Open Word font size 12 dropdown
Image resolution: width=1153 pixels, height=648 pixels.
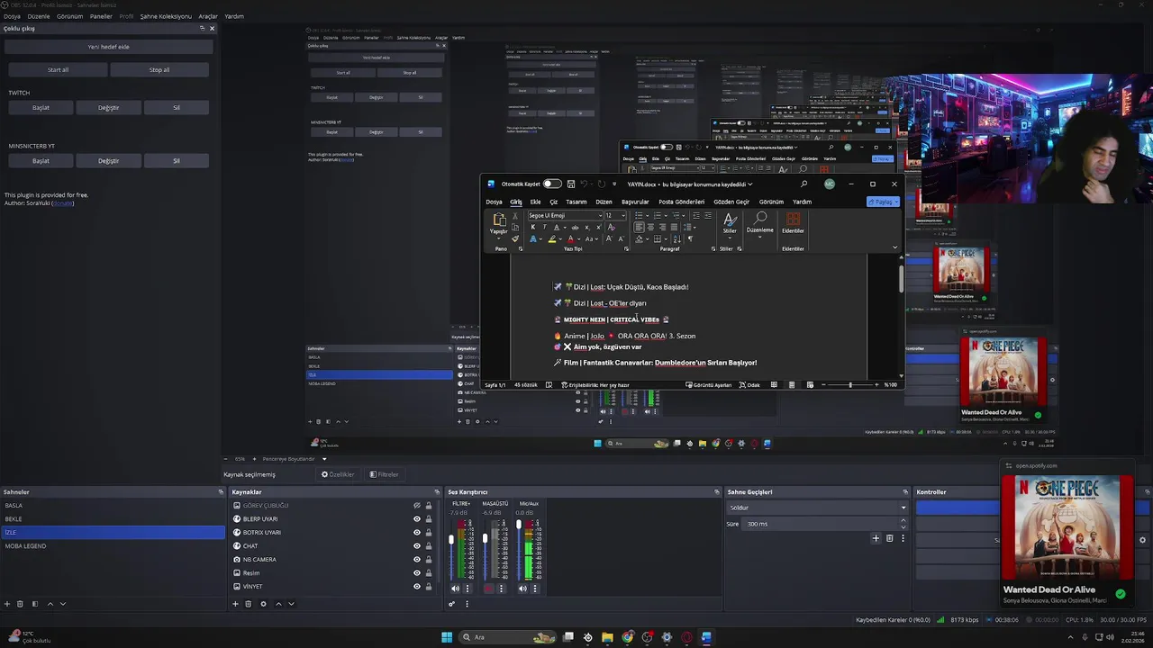point(622,216)
